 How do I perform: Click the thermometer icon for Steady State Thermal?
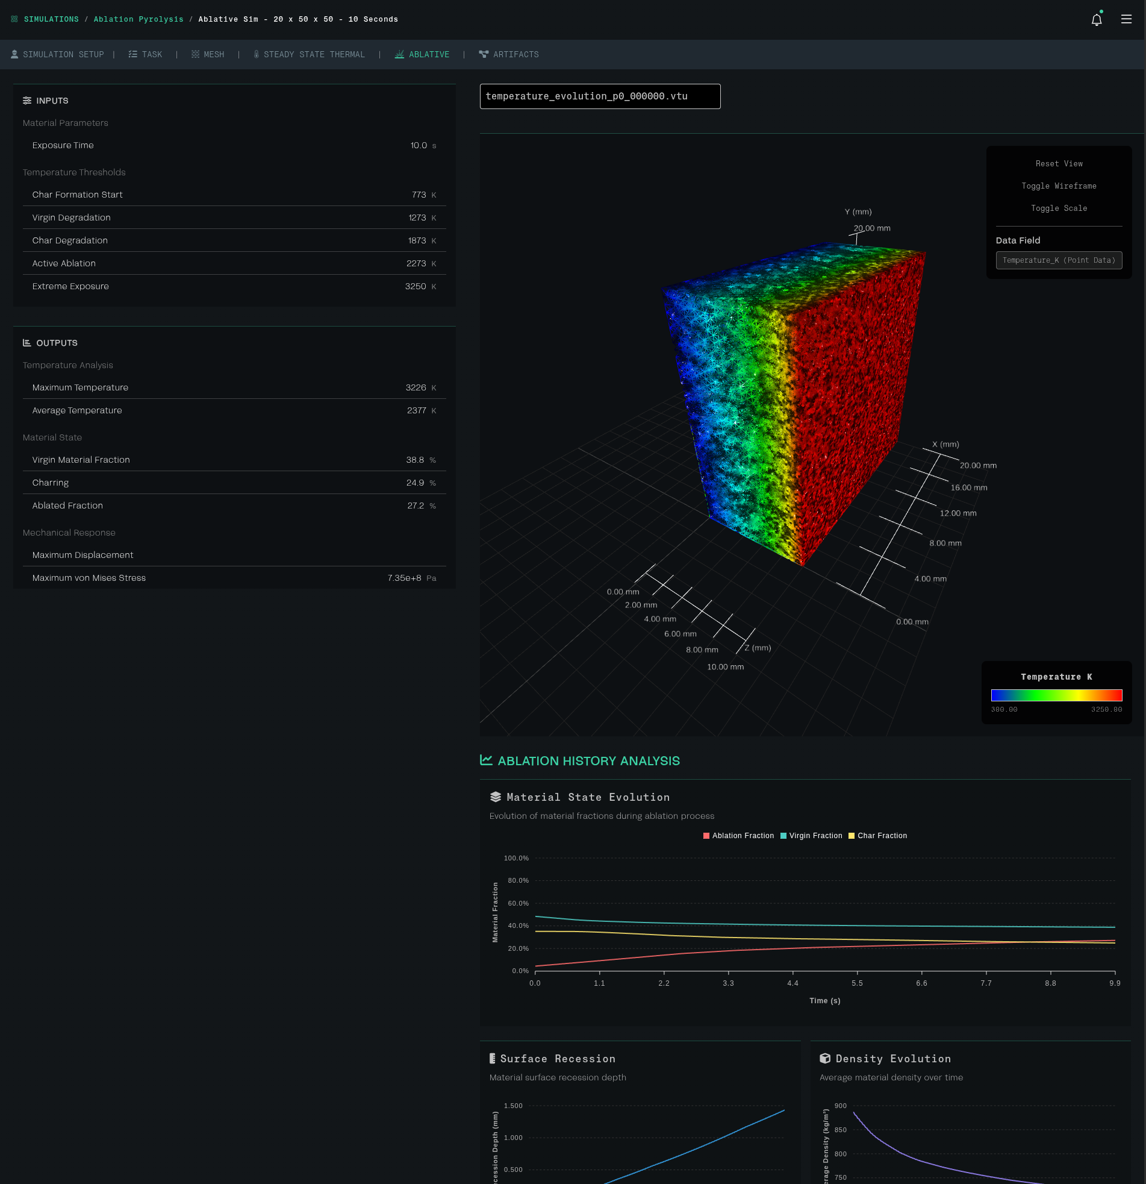pos(256,54)
